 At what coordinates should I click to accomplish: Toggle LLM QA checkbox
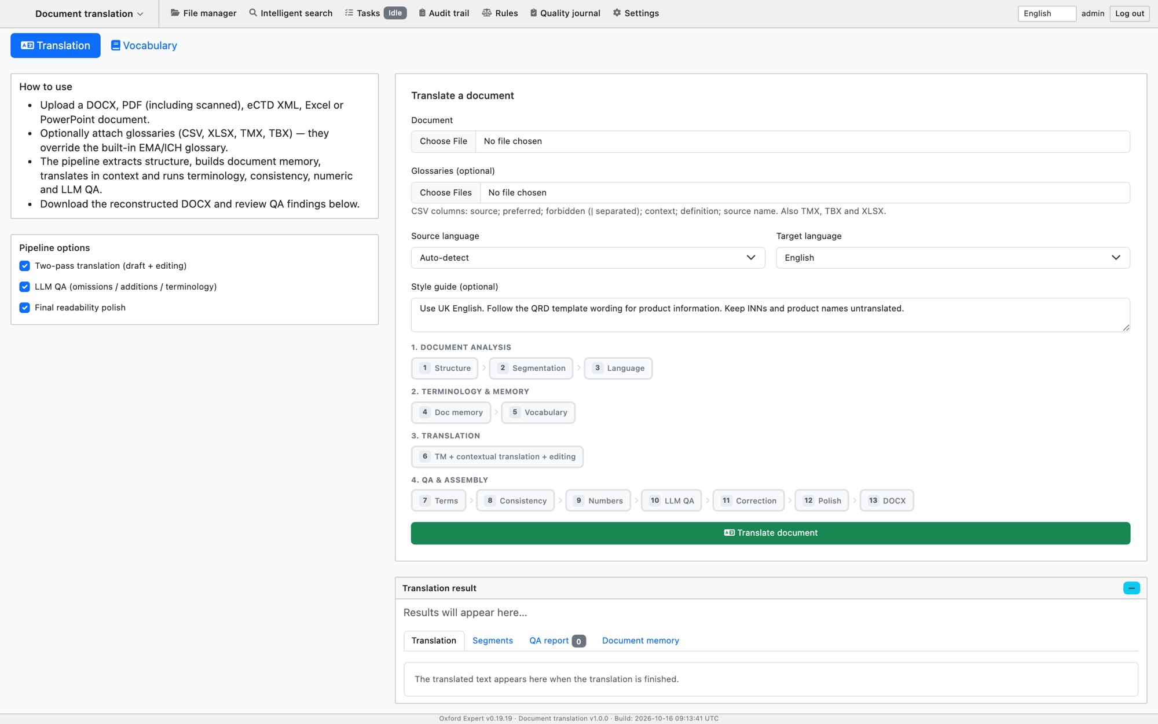click(24, 287)
